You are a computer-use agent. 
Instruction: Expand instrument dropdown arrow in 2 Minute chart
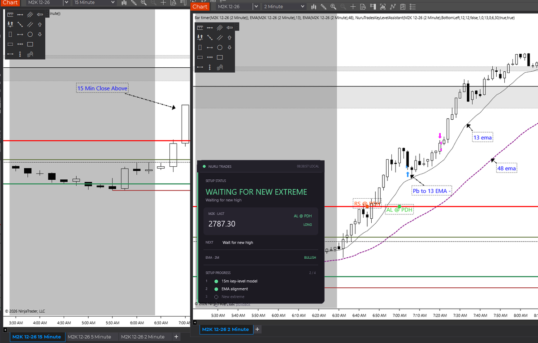[256, 7]
